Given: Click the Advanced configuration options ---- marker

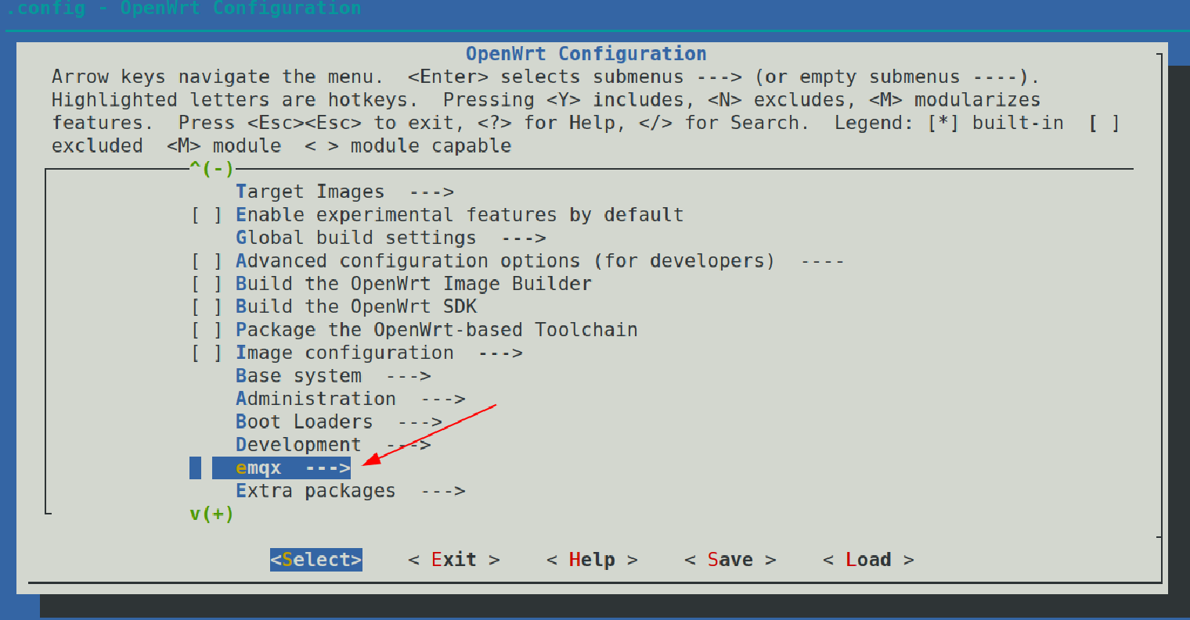Looking at the screenshot, I should (x=823, y=261).
